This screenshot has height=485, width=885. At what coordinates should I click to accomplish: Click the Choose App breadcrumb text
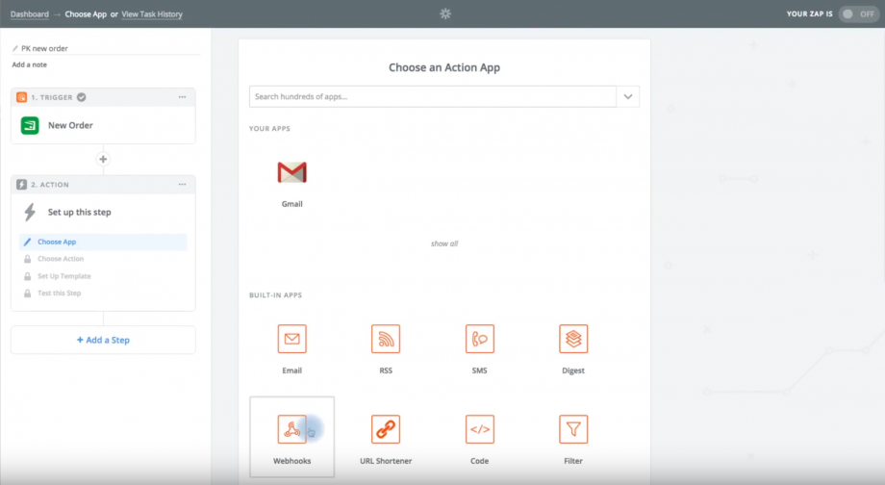86,14
